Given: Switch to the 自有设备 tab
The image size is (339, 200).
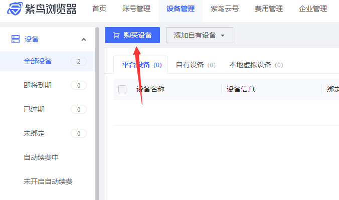Looking at the screenshot, I should 196,65.
